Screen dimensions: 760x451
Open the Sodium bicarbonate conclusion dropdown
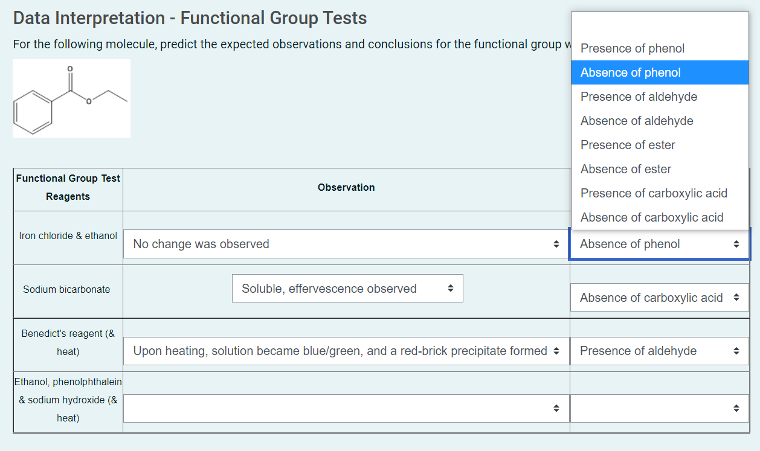[x=659, y=297]
